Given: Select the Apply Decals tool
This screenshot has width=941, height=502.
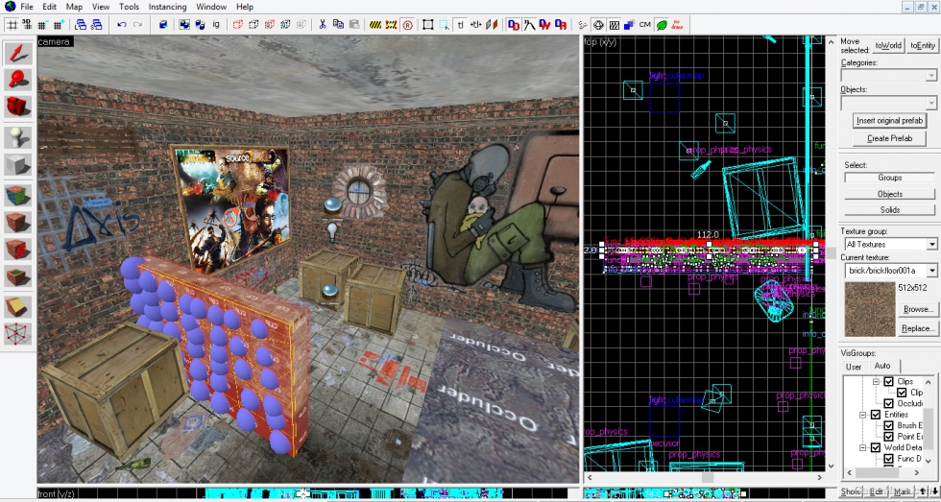Looking at the screenshot, I should (x=18, y=249).
